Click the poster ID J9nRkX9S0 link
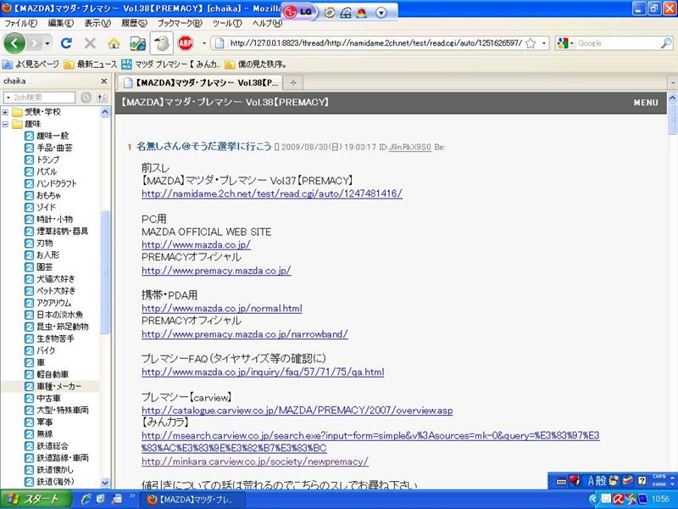Image resolution: width=678 pixels, height=509 pixels. (410, 147)
